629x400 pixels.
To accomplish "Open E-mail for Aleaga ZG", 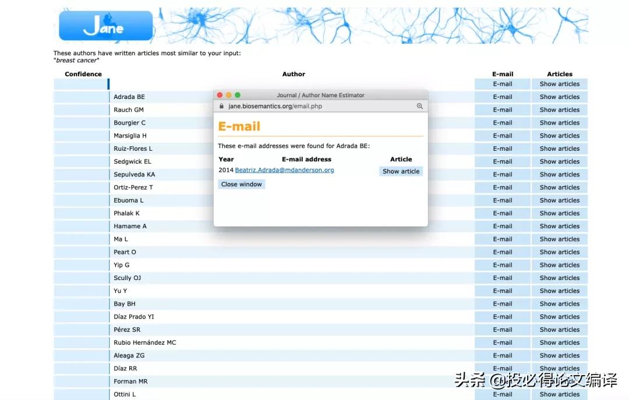I will pos(503,356).
